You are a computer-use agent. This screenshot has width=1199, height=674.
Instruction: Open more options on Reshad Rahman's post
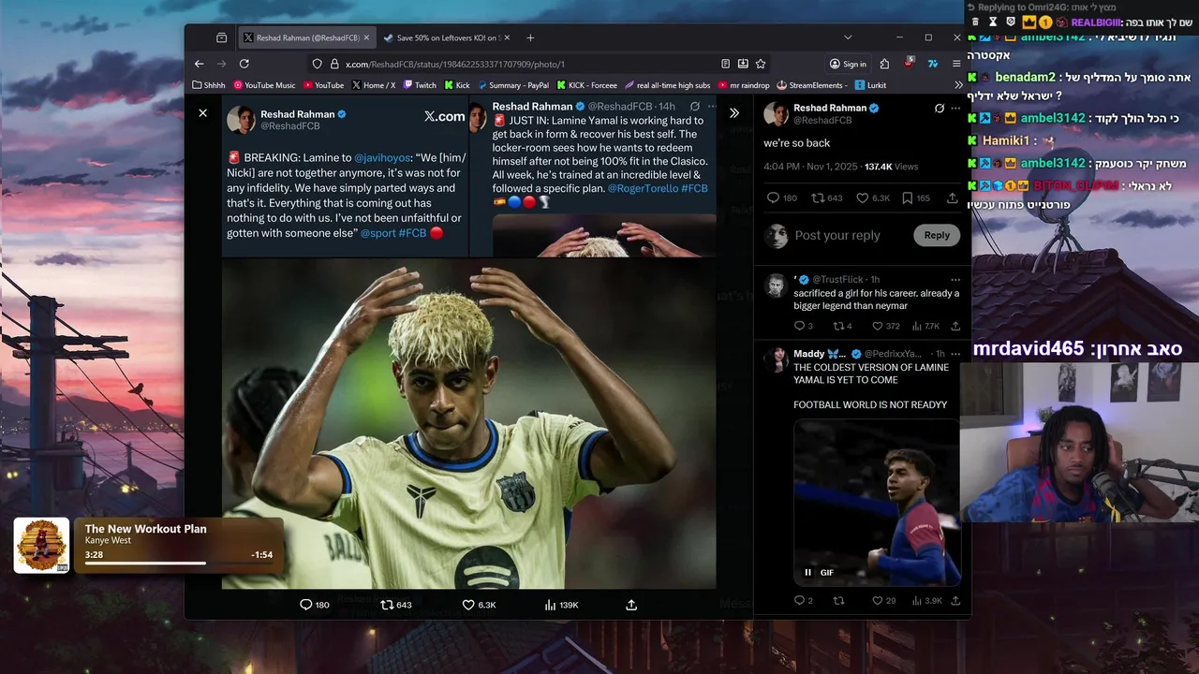click(955, 109)
